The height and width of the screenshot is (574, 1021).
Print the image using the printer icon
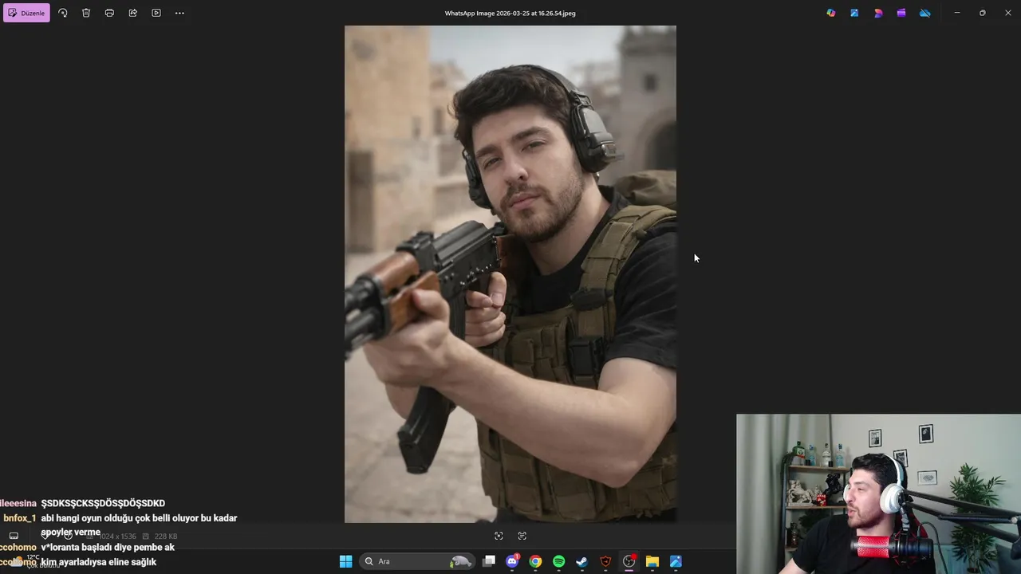tap(109, 13)
